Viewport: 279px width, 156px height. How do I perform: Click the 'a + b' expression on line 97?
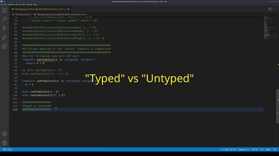[29, 84]
